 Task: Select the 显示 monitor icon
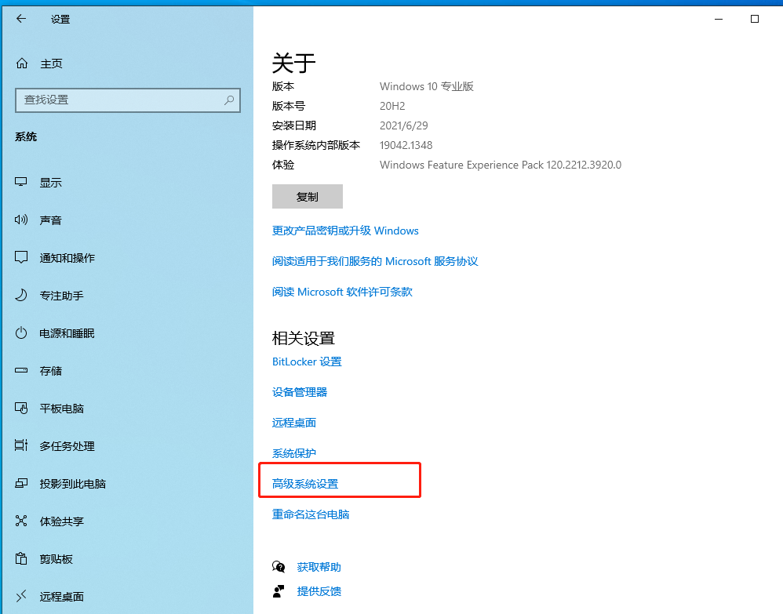tap(21, 182)
